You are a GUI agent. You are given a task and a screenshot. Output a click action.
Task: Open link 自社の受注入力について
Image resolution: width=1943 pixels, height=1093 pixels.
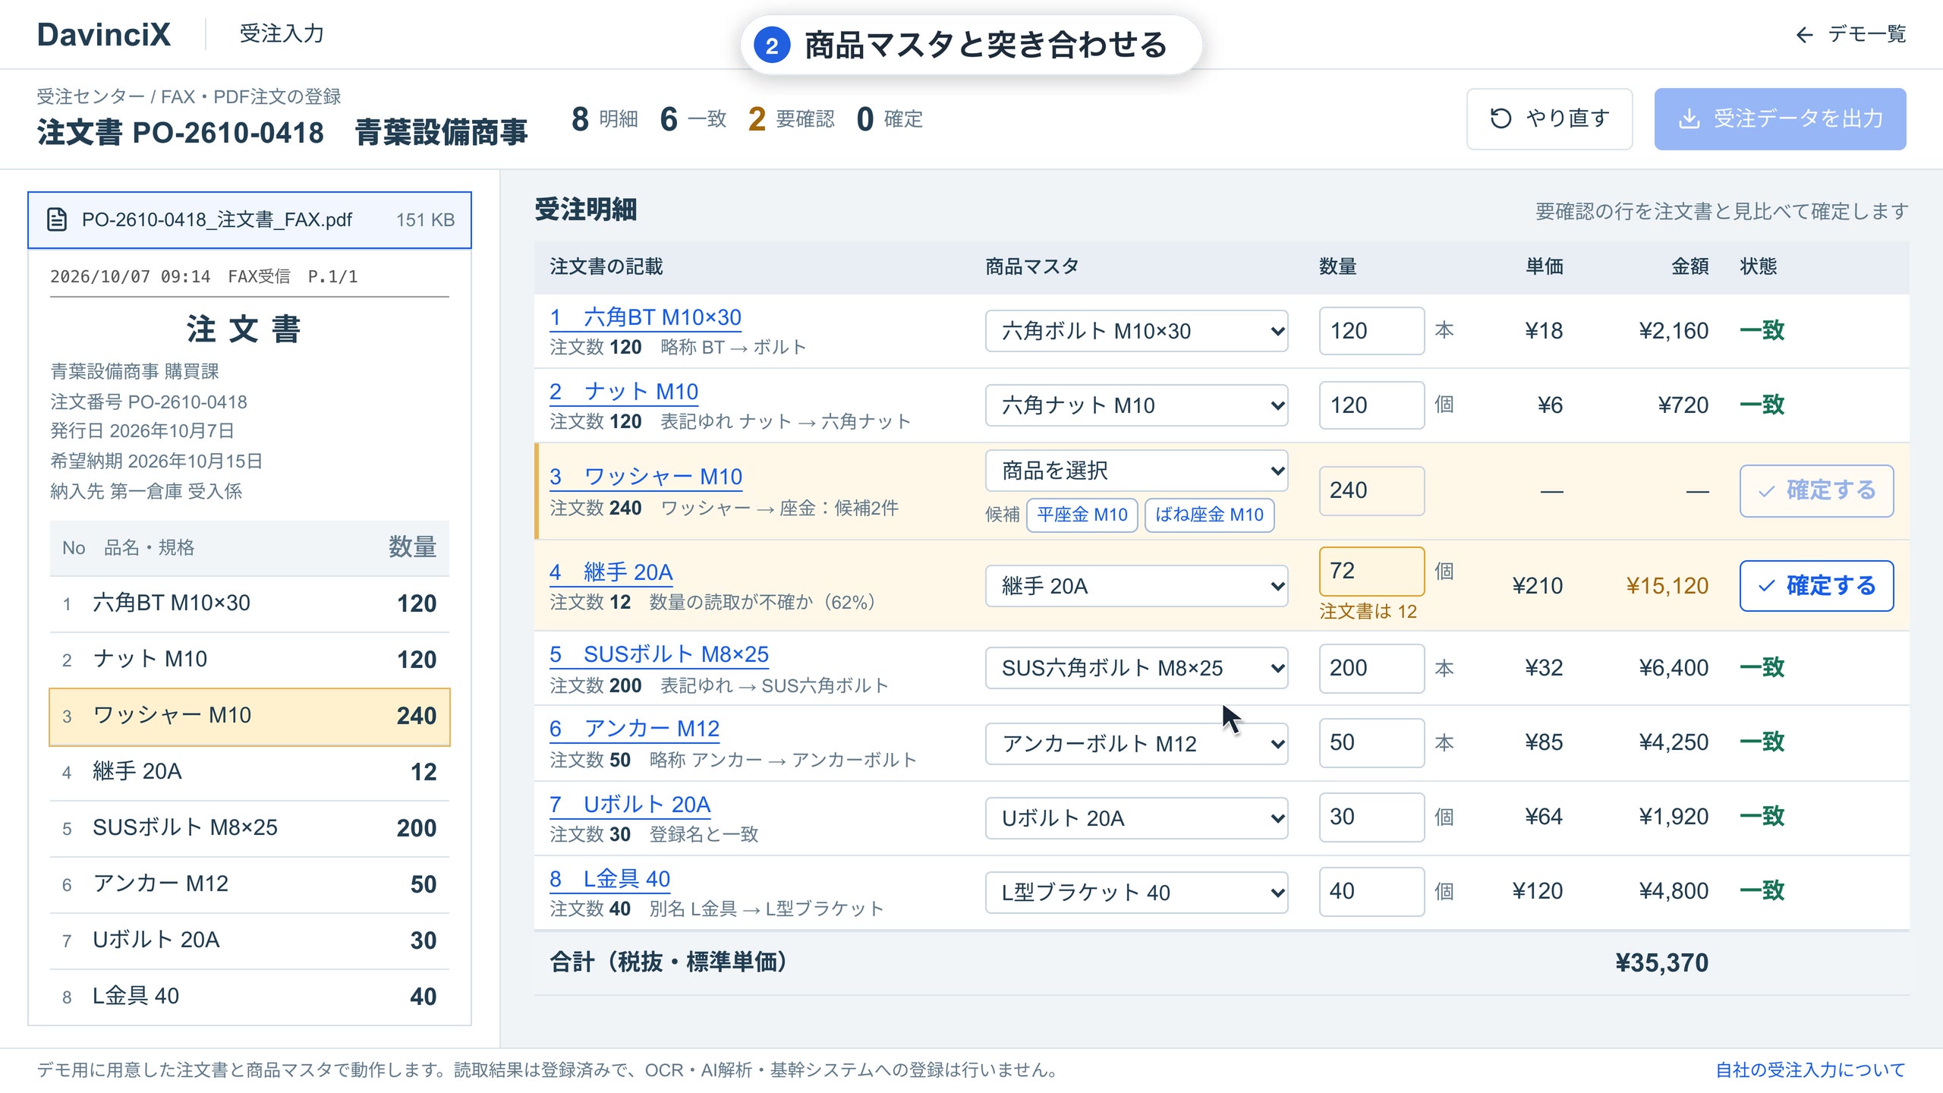[1810, 1070]
